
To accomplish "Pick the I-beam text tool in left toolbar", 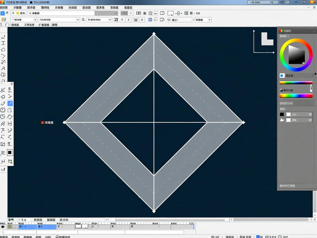I will (3, 43).
